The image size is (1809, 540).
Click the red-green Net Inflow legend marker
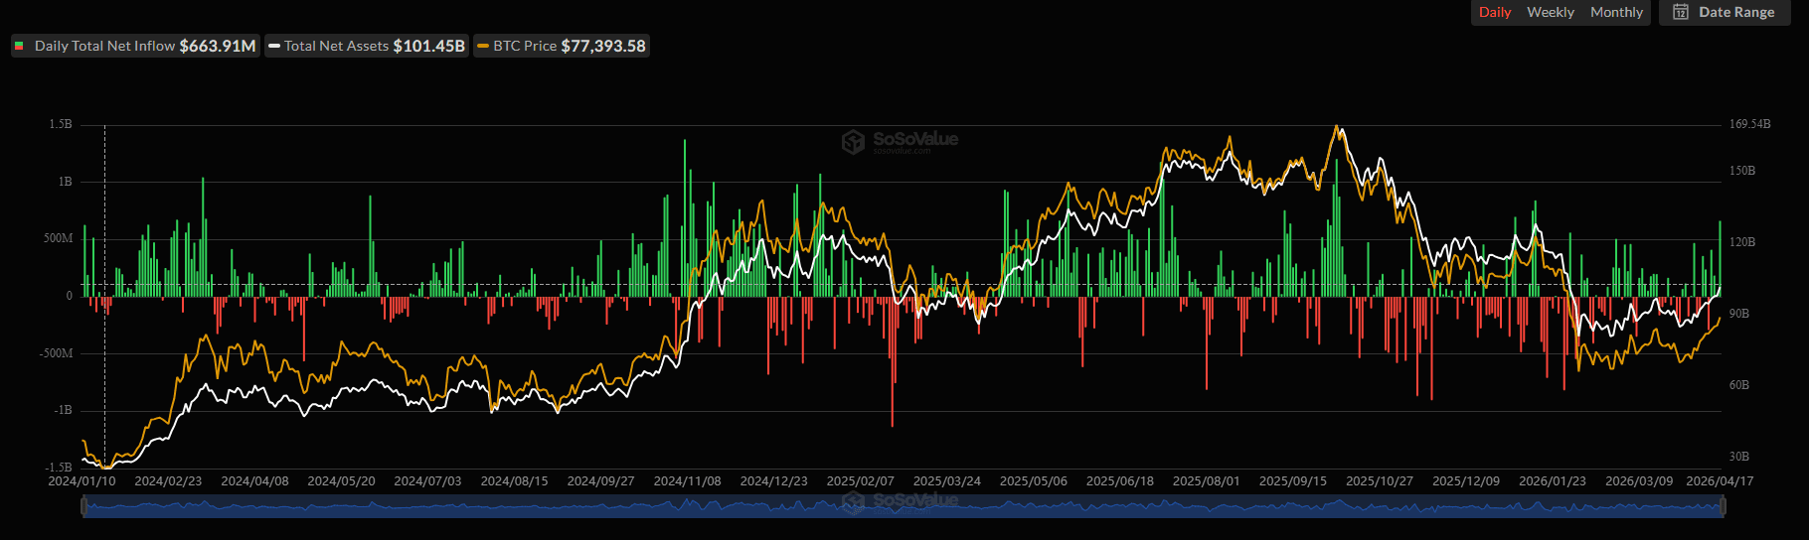pos(19,46)
